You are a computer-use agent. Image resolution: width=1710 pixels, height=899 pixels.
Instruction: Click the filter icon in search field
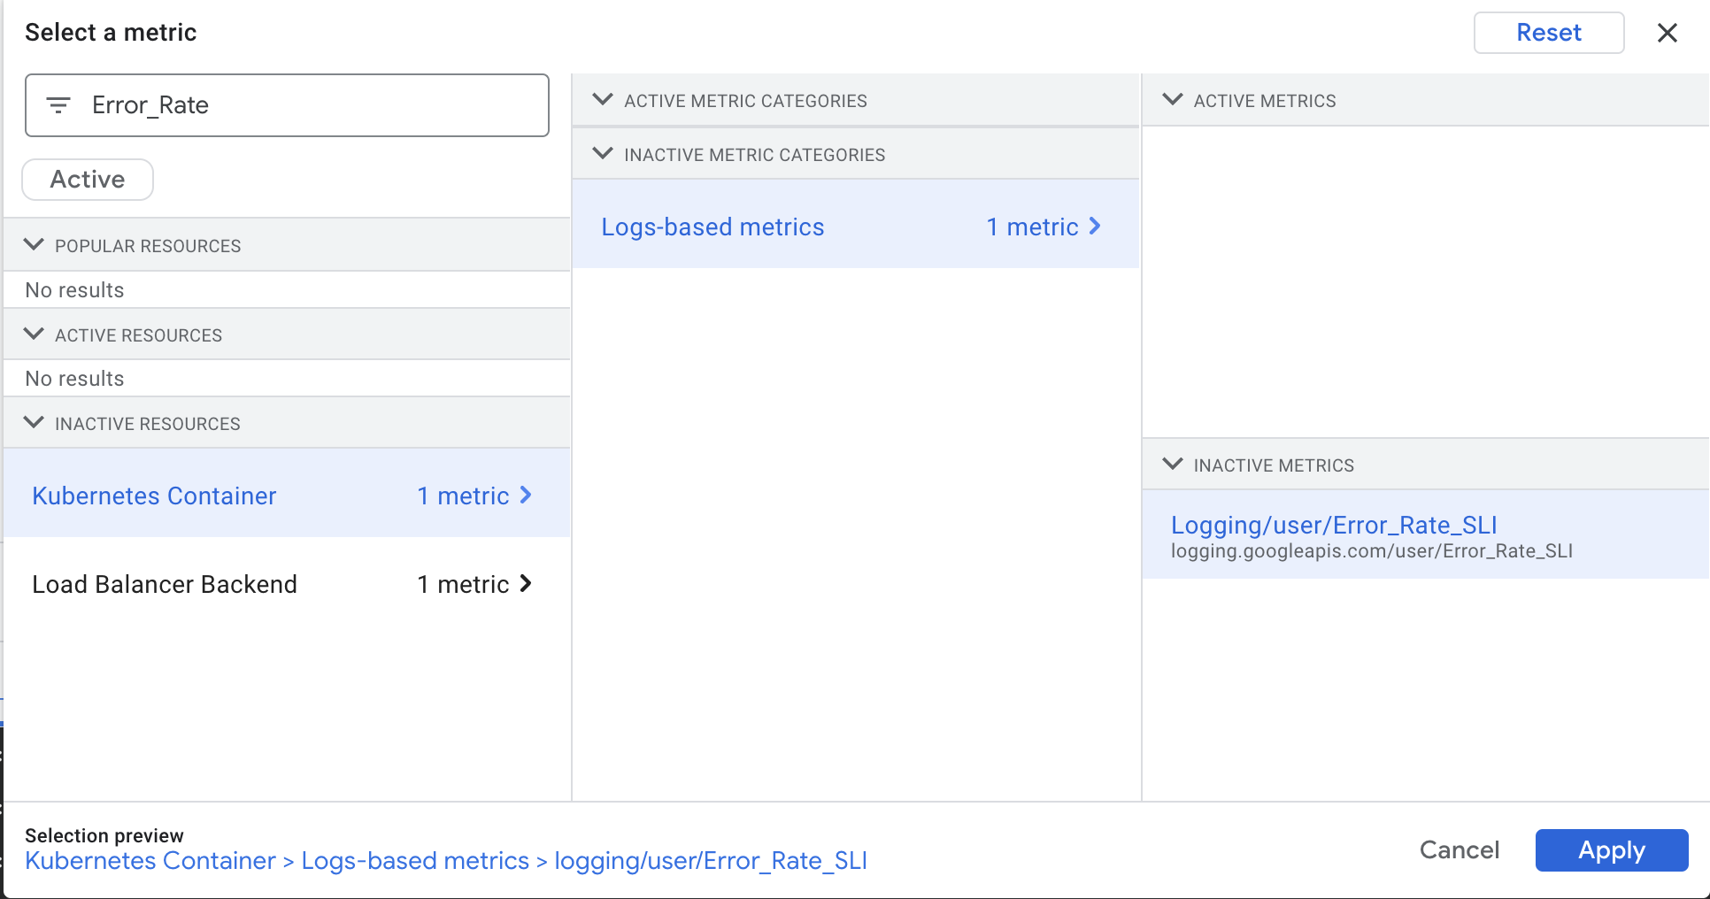pos(58,104)
